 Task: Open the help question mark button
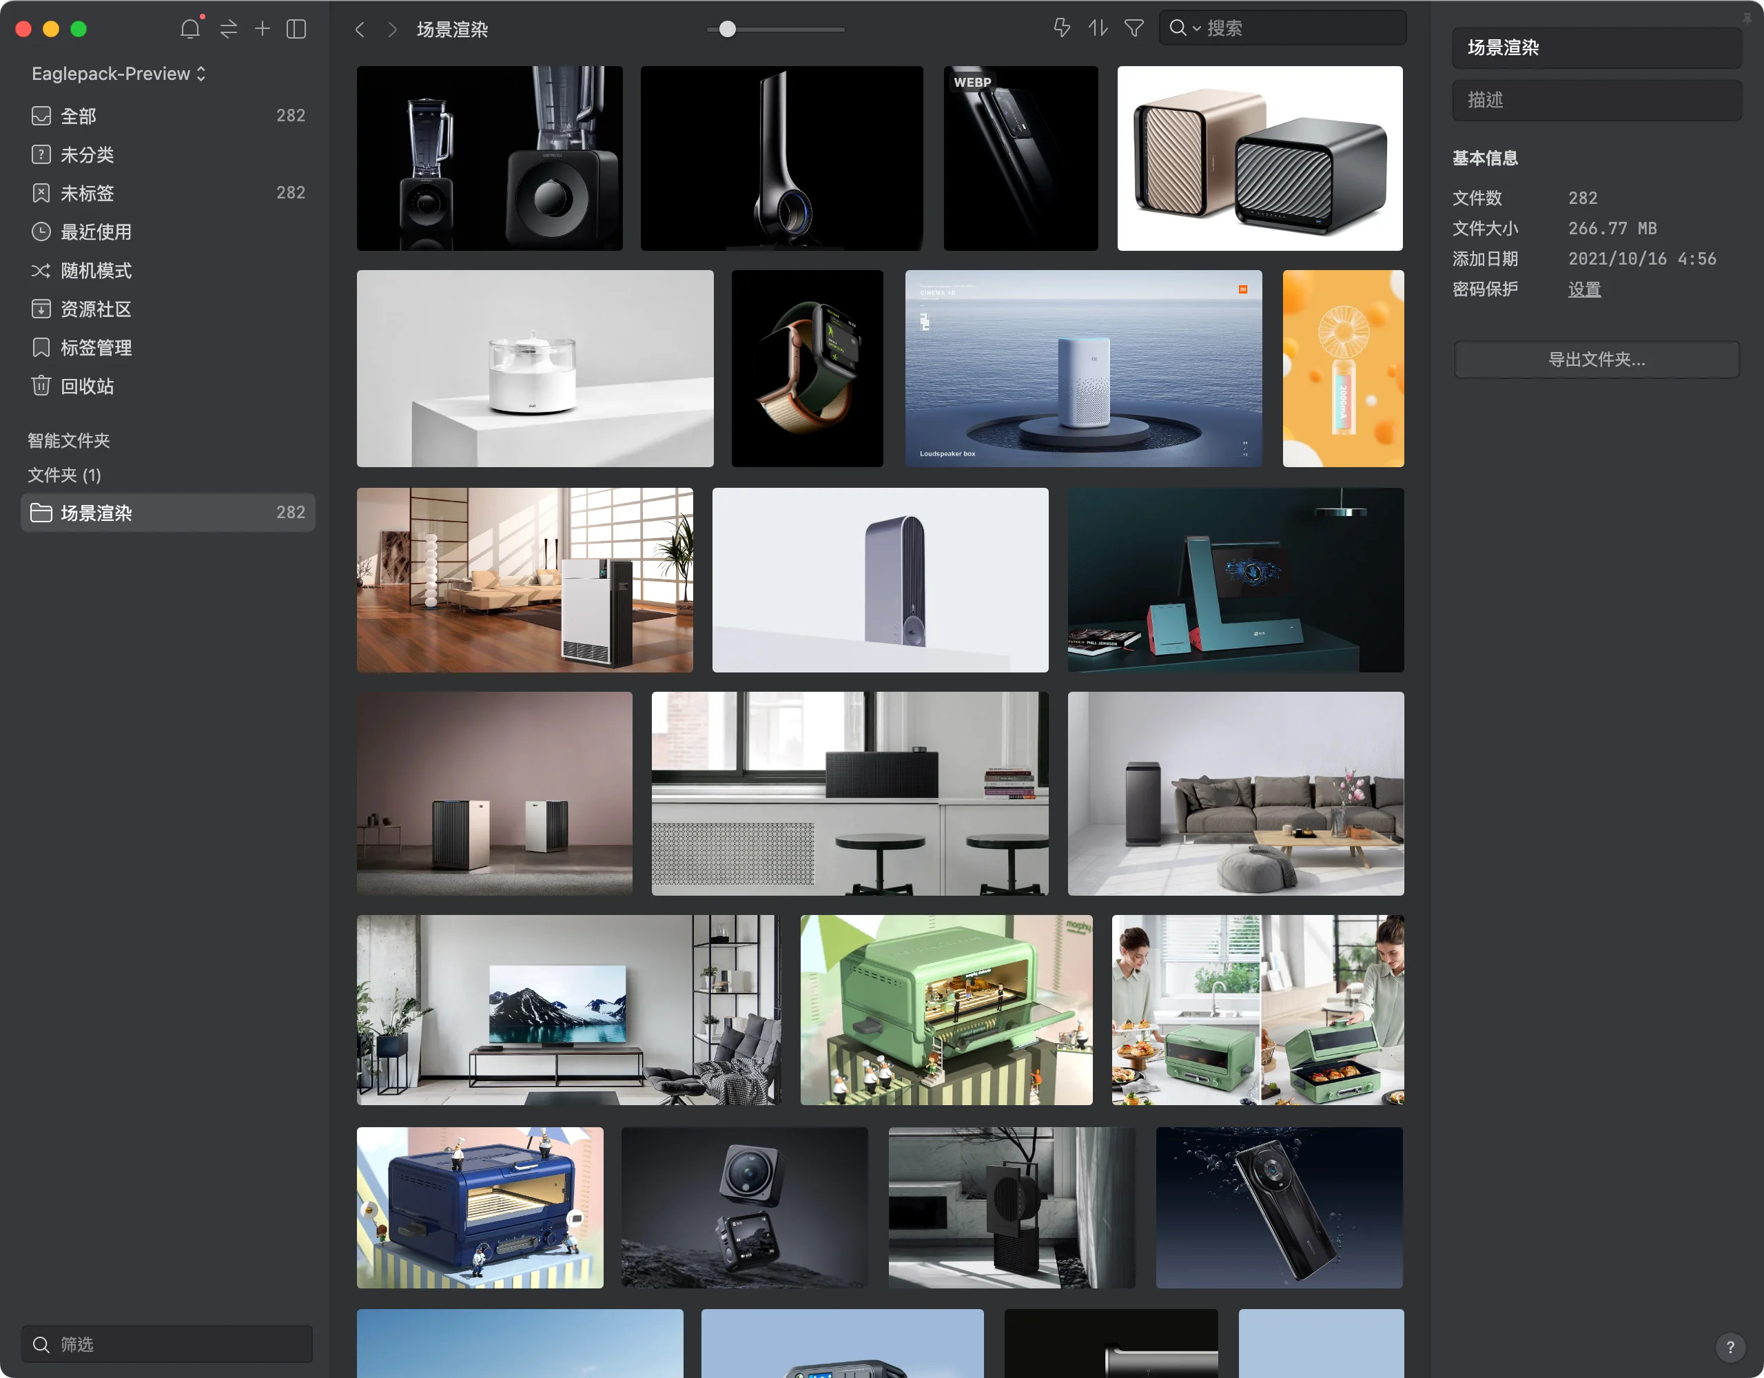[1730, 1346]
